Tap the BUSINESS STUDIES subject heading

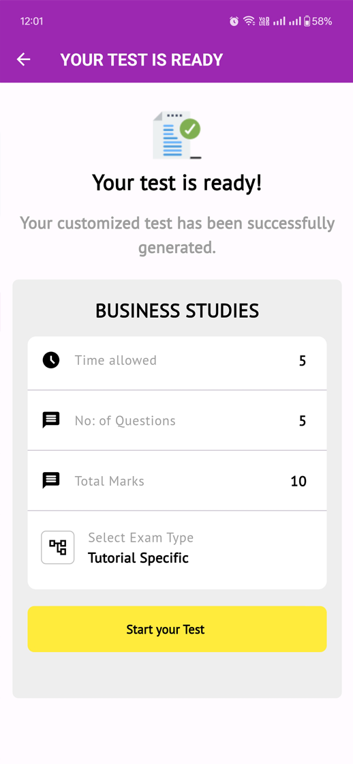(176, 311)
